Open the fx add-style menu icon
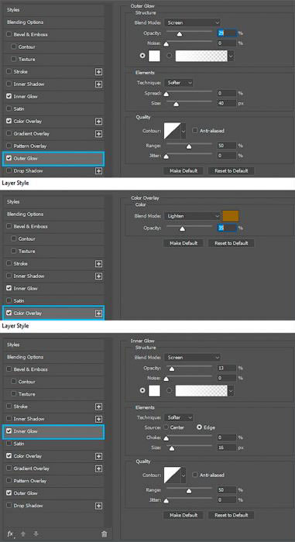 click(x=11, y=534)
